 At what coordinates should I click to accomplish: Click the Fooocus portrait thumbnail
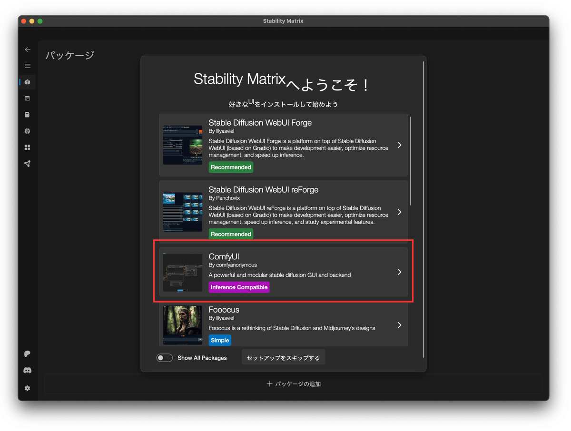click(183, 325)
